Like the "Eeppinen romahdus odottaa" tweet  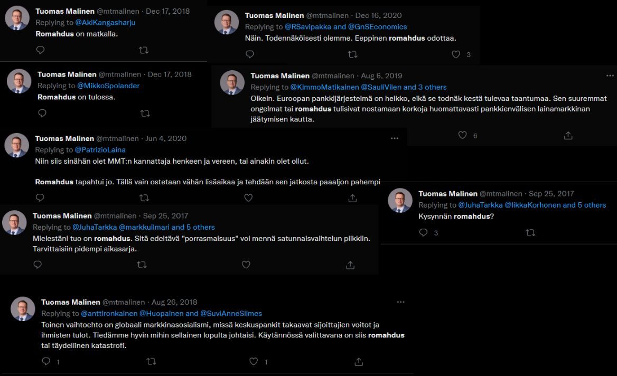(456, 54)
